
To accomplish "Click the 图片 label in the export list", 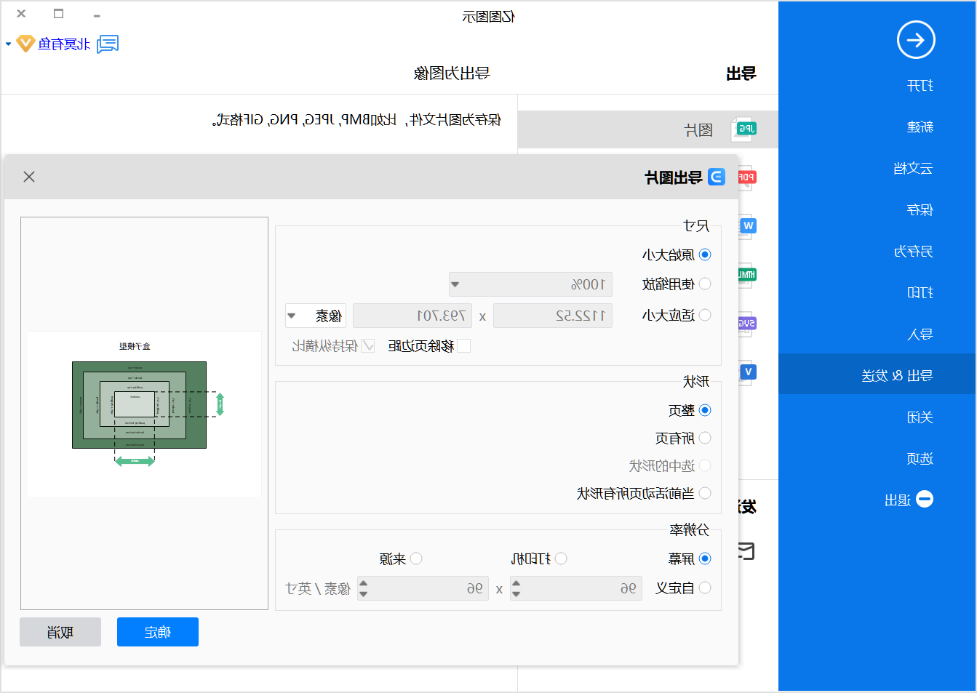I will click(698, 130).
